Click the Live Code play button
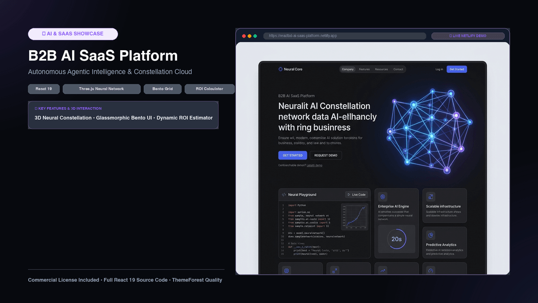Image resolution: width=538 pixels, height=303 pixels. pyautogui.click(x=356, y=194)
